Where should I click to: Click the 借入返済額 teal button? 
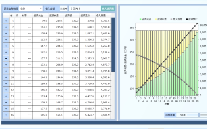click(108, 9)
